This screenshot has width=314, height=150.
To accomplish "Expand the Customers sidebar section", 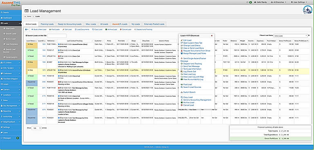I will 11,73.
